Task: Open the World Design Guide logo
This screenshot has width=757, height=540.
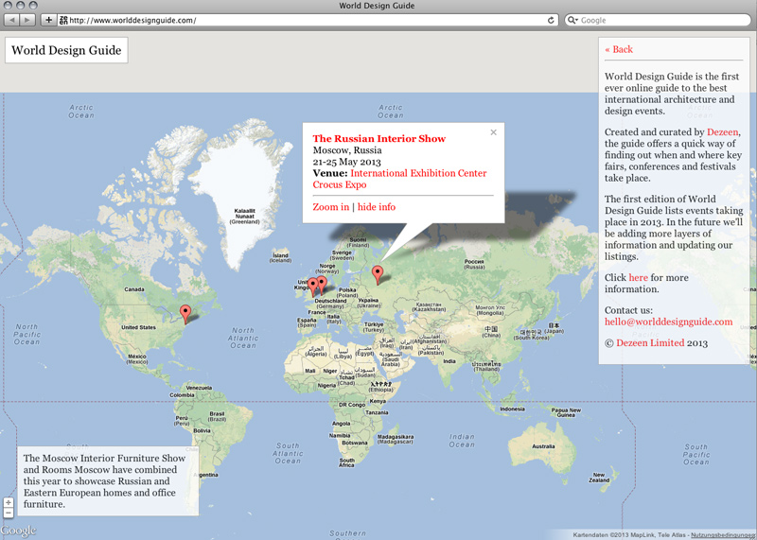Action: pos(66,50)
